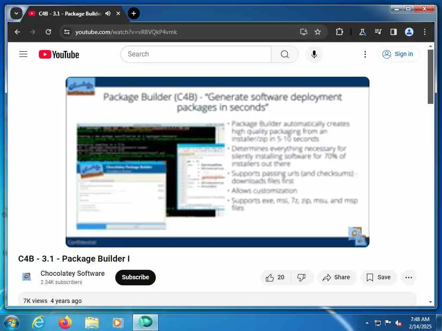Reload the YouTube page
Screen dimensions: 442x331
48,32
